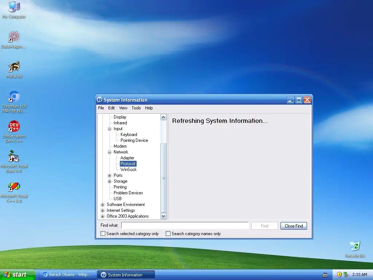Expand the Software Environment node
This screenshot has width=373, height=280.
click(x=102, y=205)
